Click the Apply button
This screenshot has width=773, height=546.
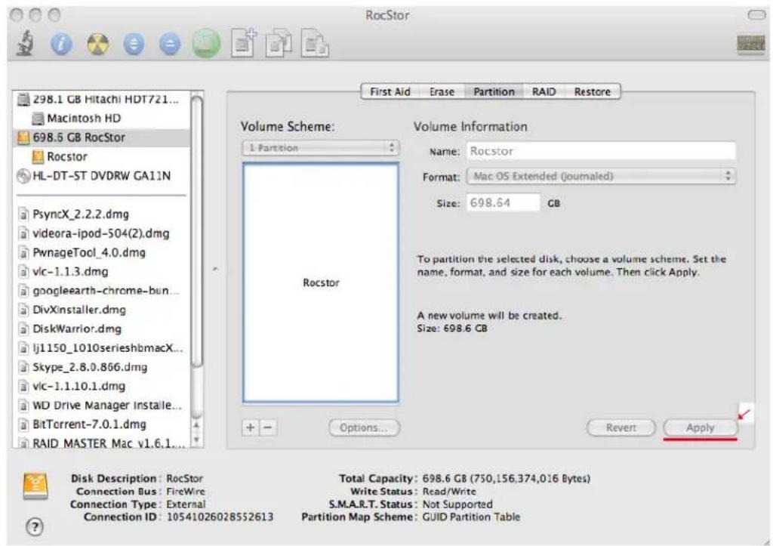point(700,427)
